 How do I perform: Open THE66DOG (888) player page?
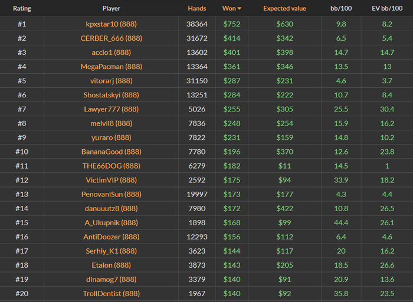tap(111, 166)
